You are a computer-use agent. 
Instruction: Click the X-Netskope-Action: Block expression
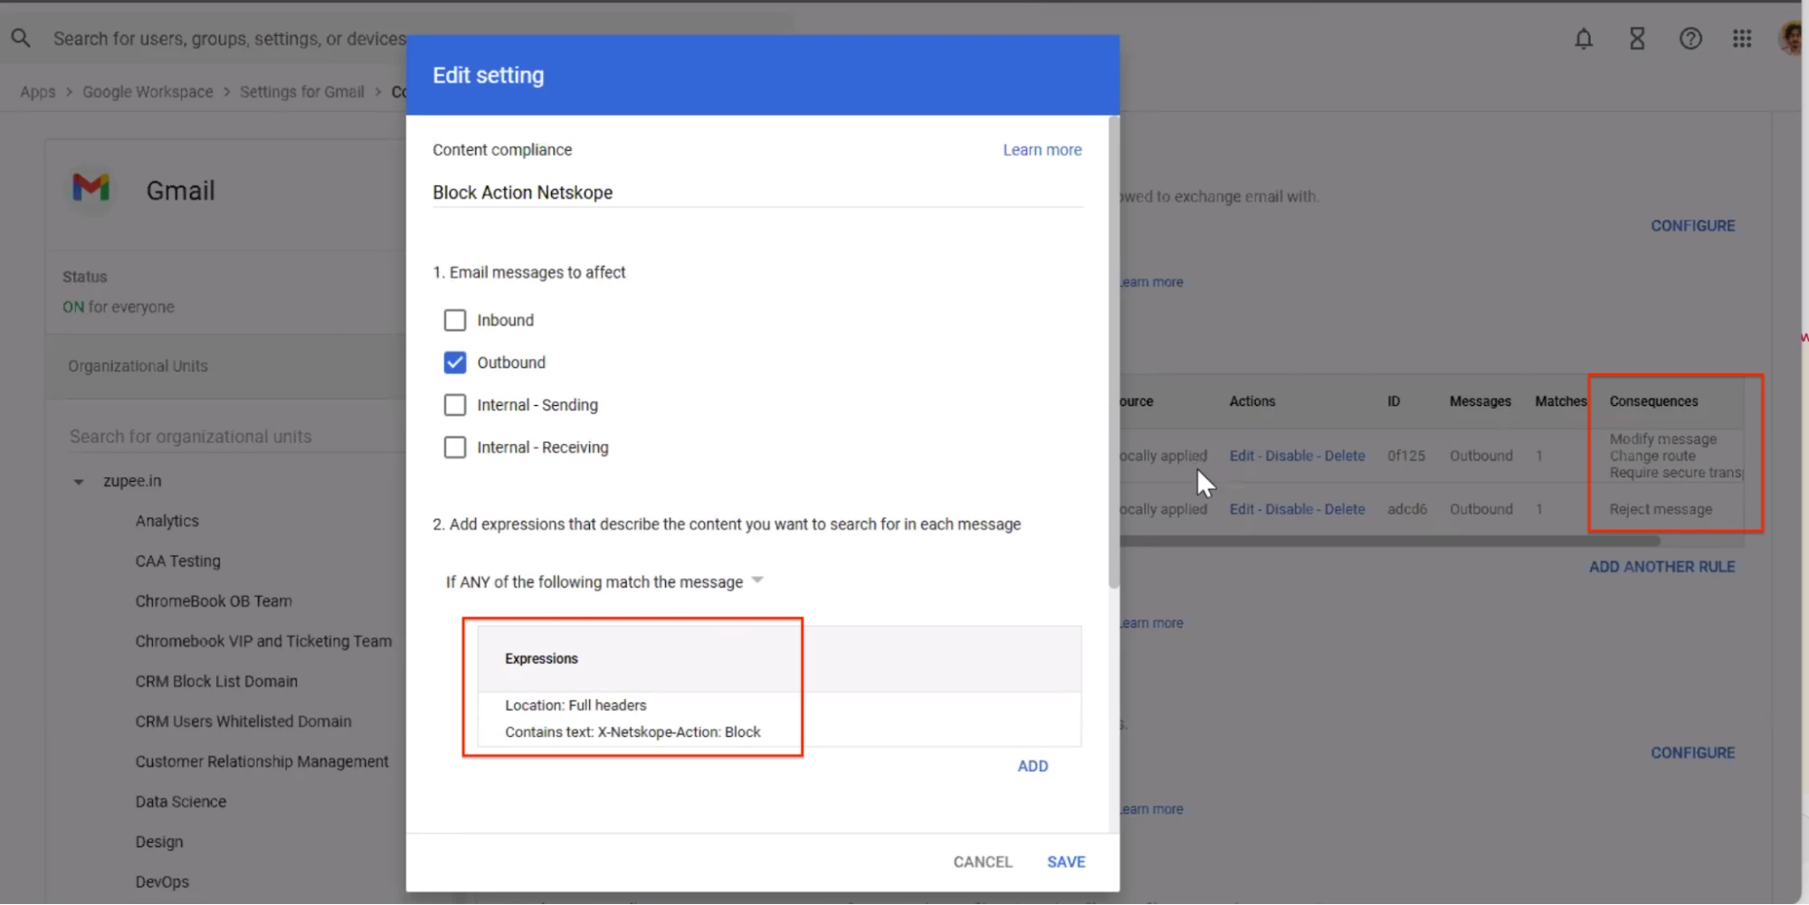coord(633,732)
